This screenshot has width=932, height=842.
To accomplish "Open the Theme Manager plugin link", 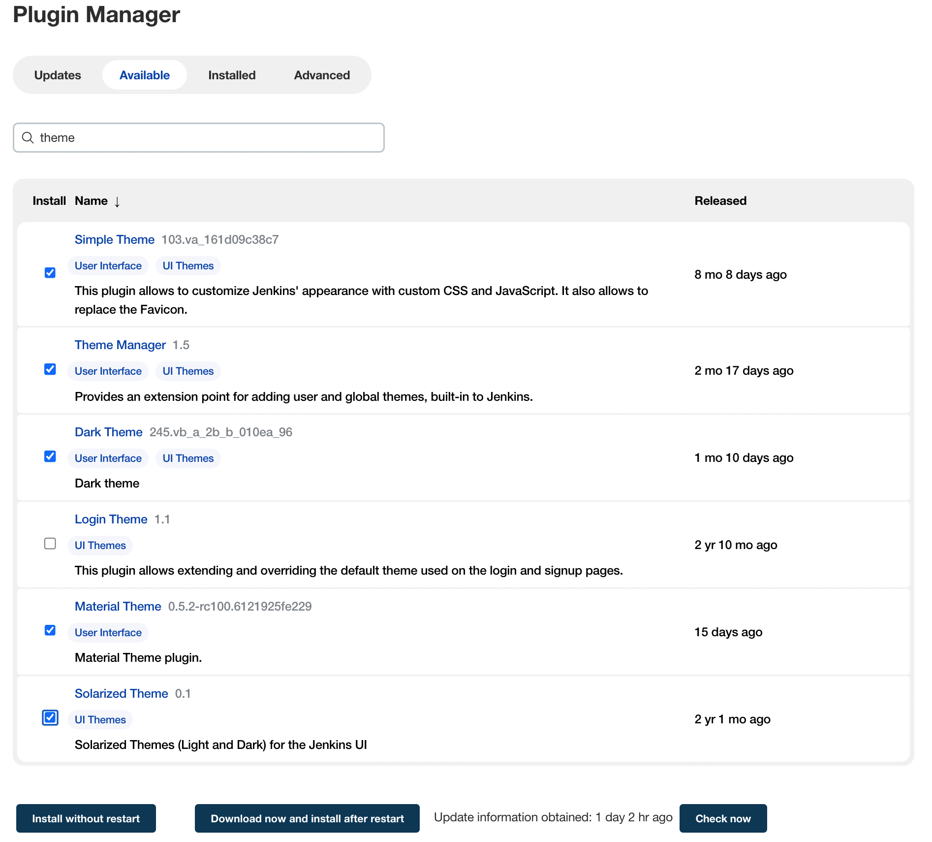I will point(120,345).
